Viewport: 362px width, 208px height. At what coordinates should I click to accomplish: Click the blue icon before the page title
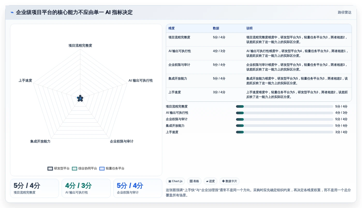pyautogui.click(x=12, y=12)
